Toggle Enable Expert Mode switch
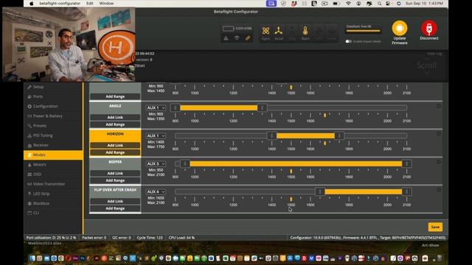The width and height of the screenshot is (472, 265). [x=348, y=41]
